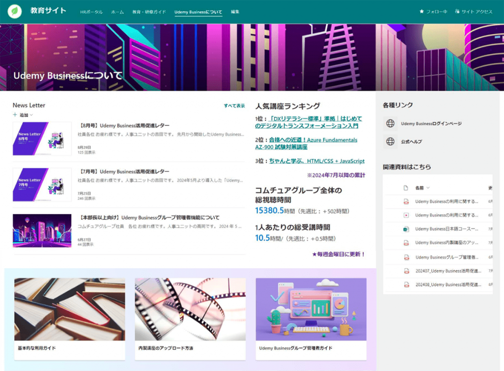Open file Udemy Business内製講座のアッ… in list
This screenshot has width=504, height=371.
click(x=446, y=243)
